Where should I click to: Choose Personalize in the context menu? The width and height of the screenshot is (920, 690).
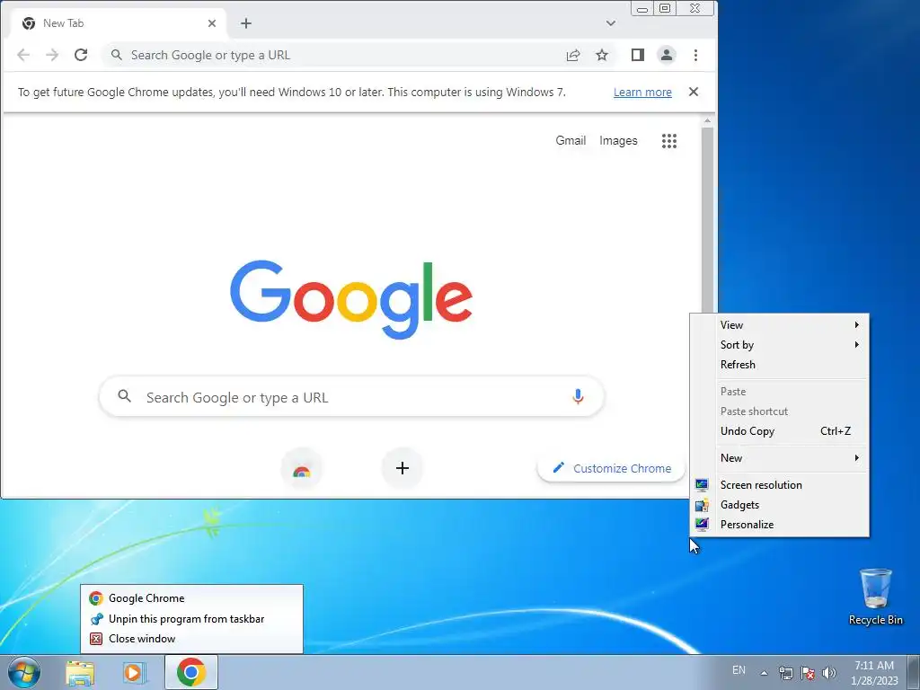[x=780, y=525]
